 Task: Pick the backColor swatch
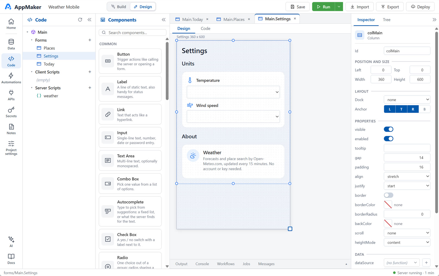(388, 224)
